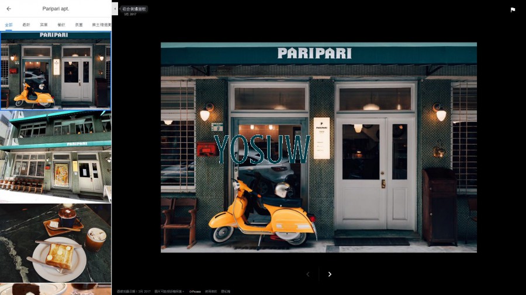Viewport: 526px width, 295px height.
Task: Switch to the 氛圍 (Vibe) tab
Action: click(78, 24)
